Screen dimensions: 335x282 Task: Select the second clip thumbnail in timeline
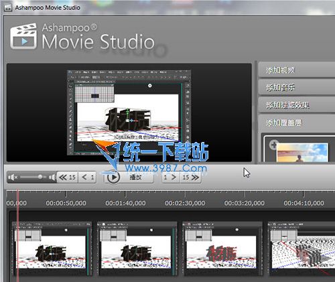tap(137, 249)
